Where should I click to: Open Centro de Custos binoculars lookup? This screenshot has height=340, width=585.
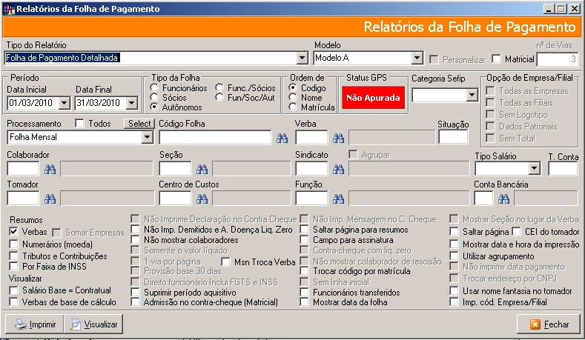pos(202,199)
